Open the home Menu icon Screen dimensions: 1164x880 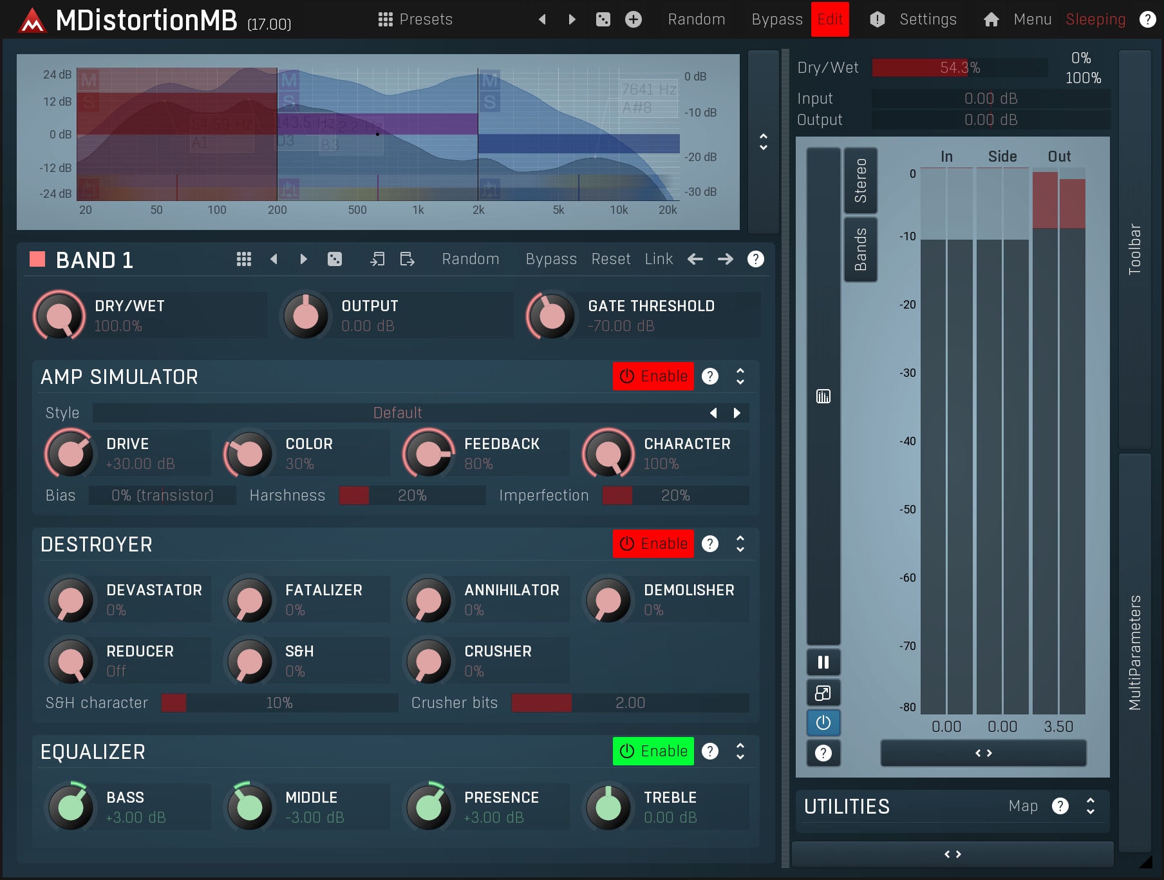coord(991,19)
